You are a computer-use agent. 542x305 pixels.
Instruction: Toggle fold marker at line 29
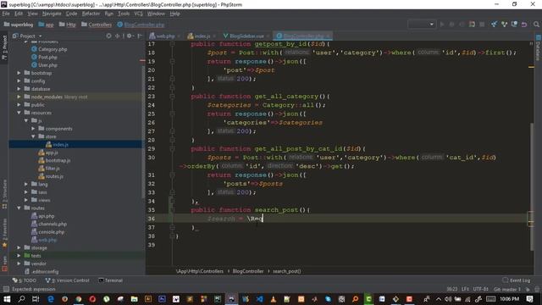172,149
